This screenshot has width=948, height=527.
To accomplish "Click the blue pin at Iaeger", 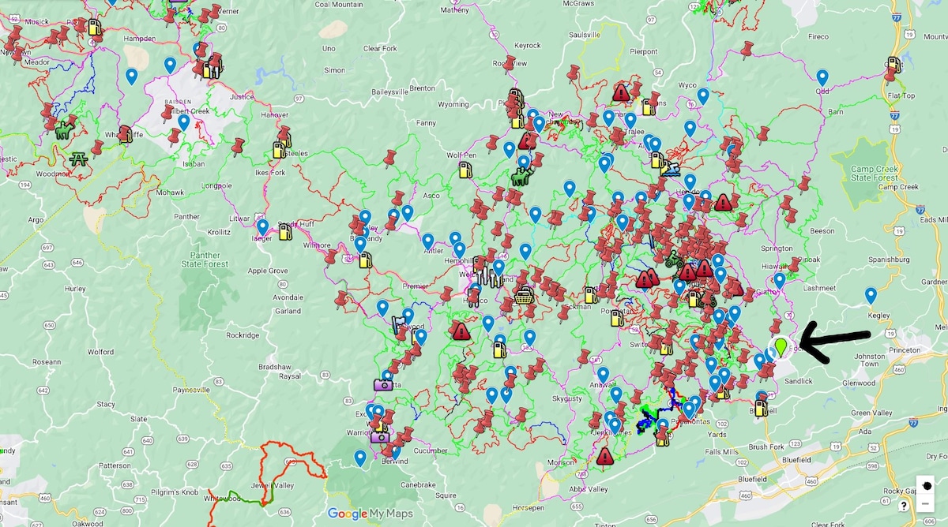I will tap(262, 228).
